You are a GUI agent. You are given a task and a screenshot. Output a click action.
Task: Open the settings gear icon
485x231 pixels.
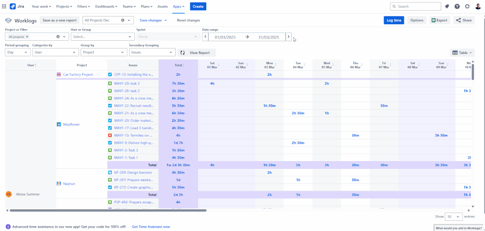click(467, 6)
